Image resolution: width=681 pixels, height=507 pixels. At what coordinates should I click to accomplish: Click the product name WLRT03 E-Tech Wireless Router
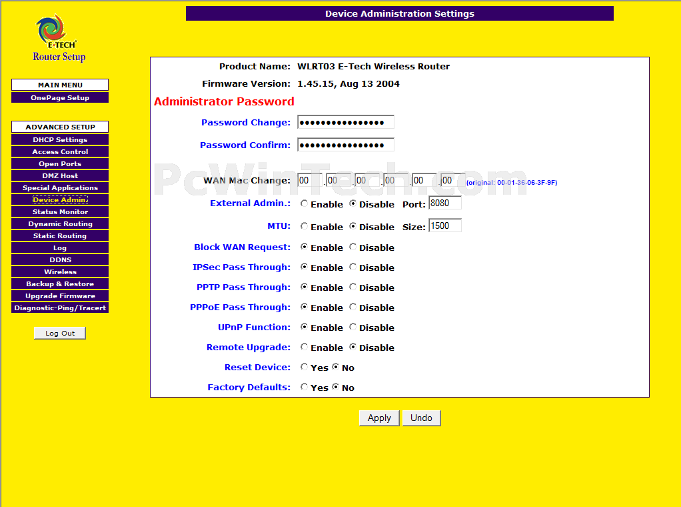[374, 67]
